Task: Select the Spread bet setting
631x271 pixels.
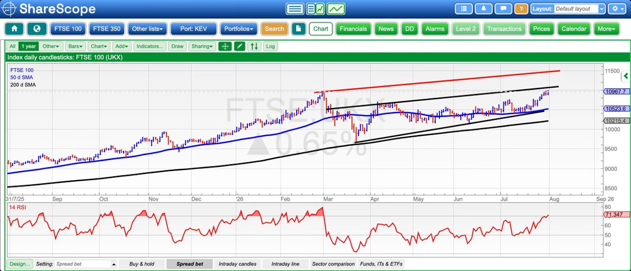Action: (189, 264)
